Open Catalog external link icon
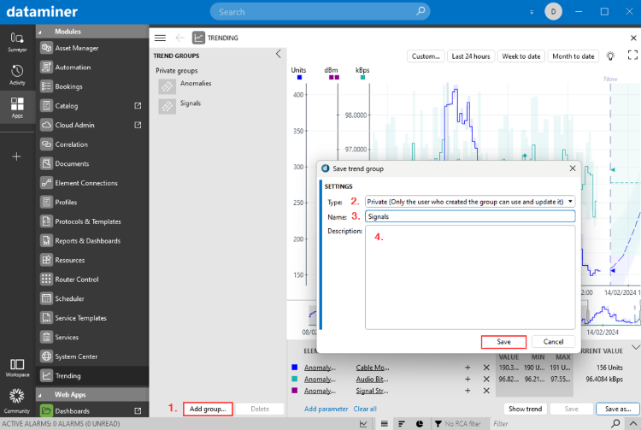Screen dimensions: 641x430 click(x=138, y=106)
